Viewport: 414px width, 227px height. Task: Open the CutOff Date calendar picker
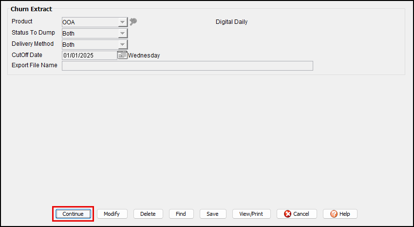coord(122,56)
